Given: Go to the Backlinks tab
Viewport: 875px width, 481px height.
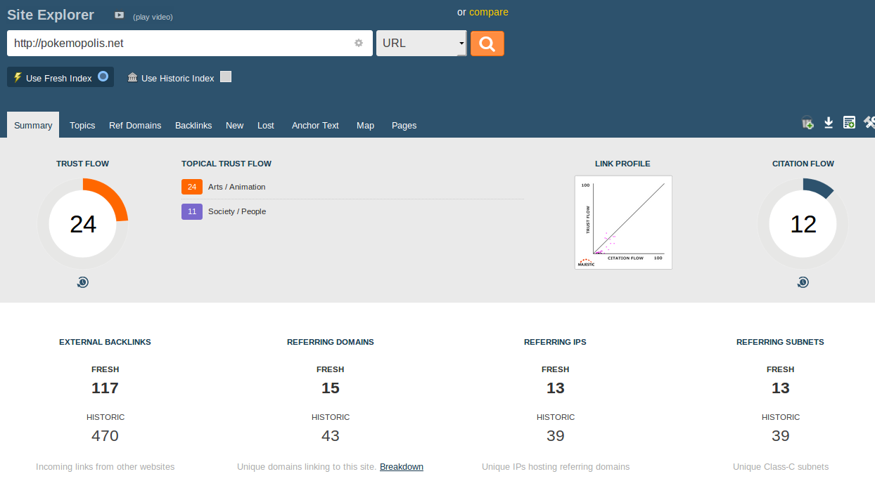Looking at the screenshot, I should pyautogui.click(x=193, y=125).
